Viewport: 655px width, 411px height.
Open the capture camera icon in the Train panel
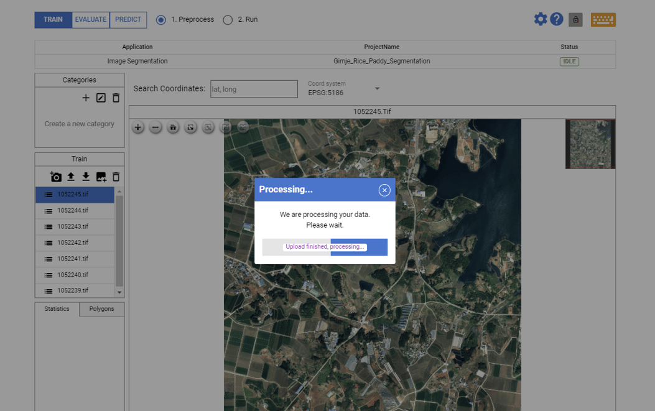click(x=55, y=177)
